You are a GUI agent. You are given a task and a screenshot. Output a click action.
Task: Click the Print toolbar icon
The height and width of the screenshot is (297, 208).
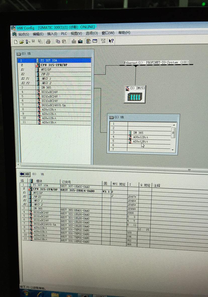pyautogui.click(x=48, y=41)
